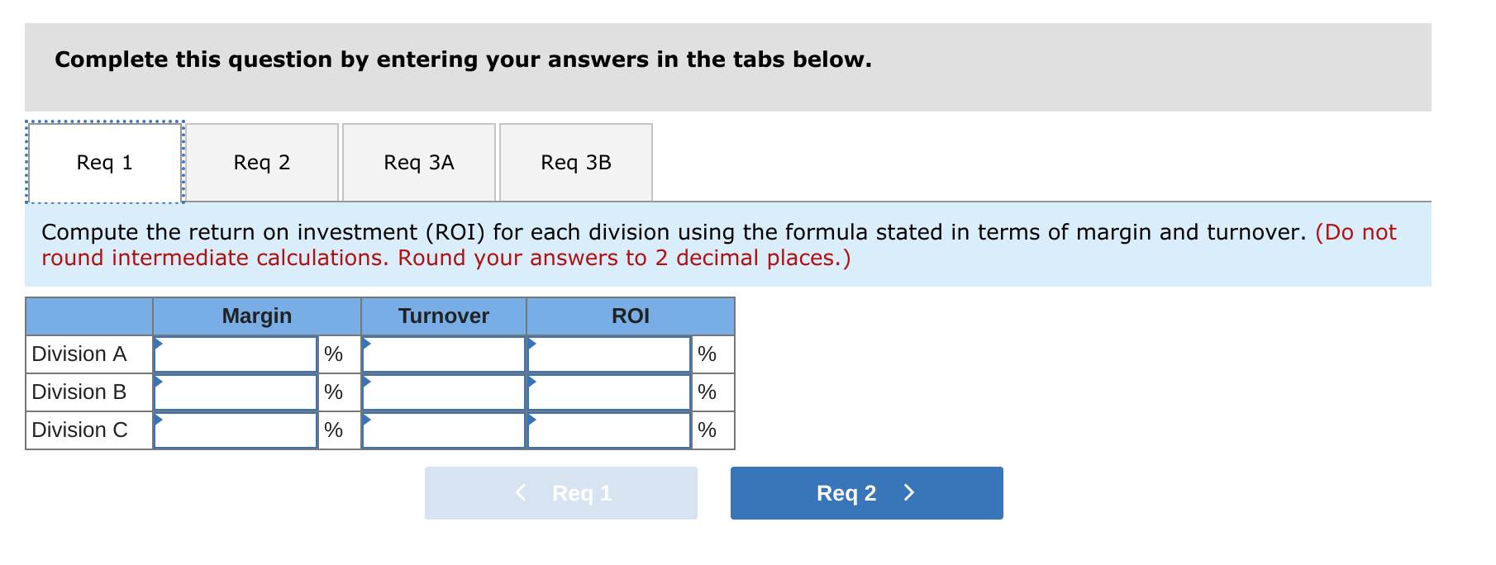Click the left chevron on the Req 1 button

tap(520, 493)
